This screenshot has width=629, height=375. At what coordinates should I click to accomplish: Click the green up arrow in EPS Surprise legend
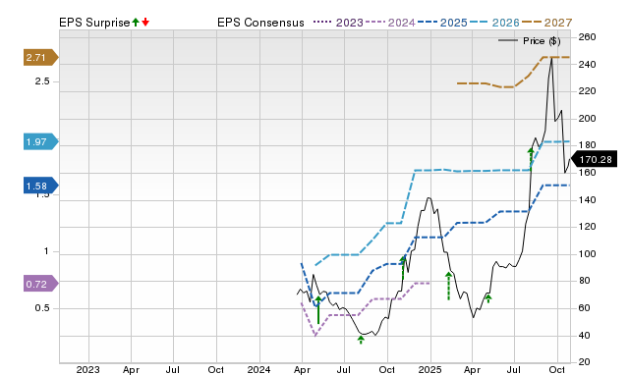(136, 23)
